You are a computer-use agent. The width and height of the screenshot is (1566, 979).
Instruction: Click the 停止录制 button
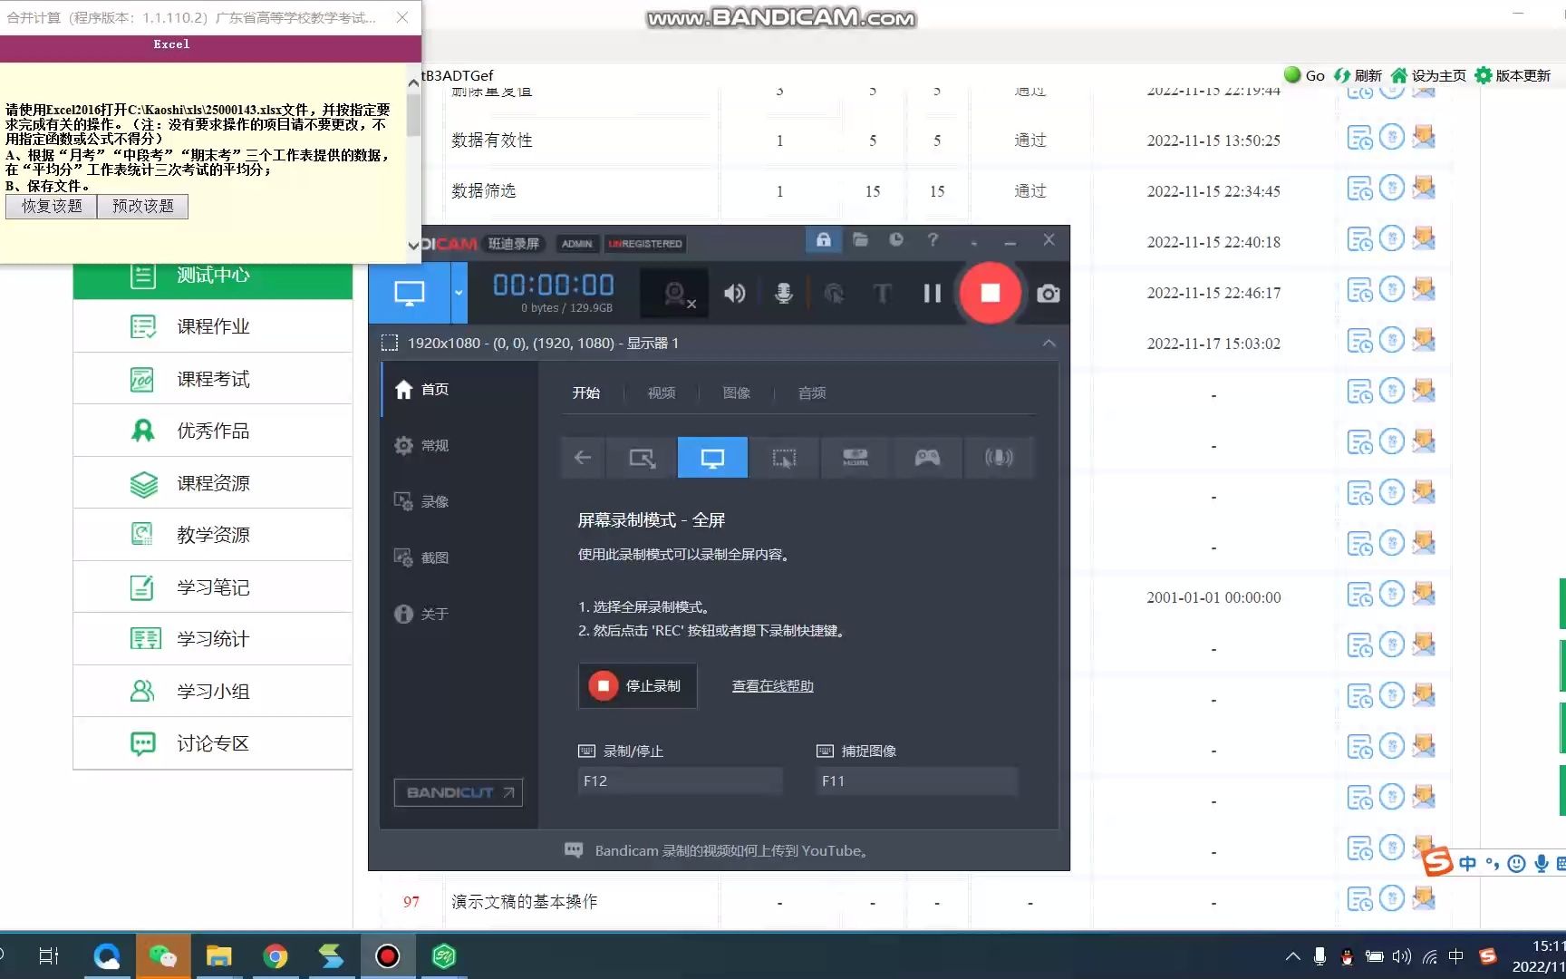point(638,686)
